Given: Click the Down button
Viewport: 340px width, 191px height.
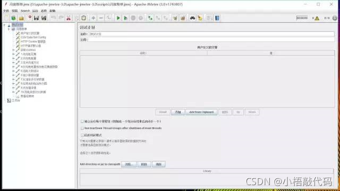Looking at the screenshot, I should [252, 112].
